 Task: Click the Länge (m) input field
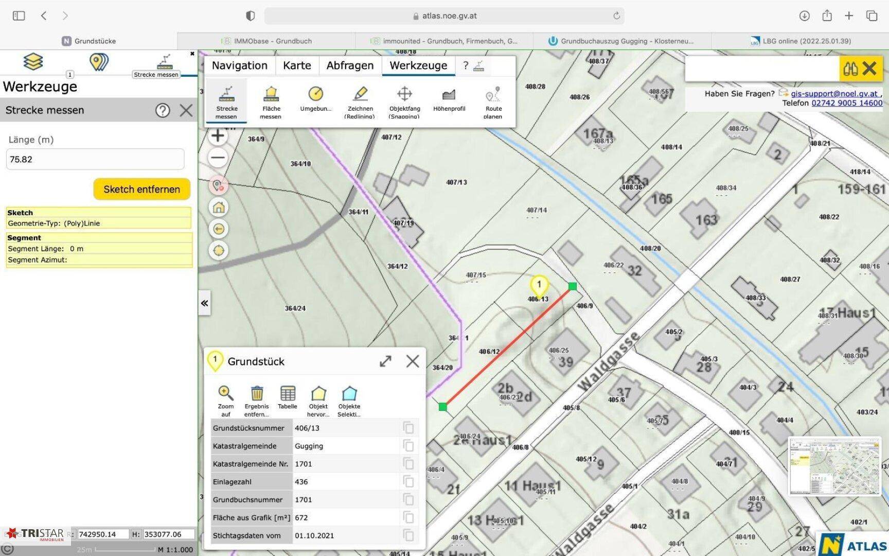point(95,159)
